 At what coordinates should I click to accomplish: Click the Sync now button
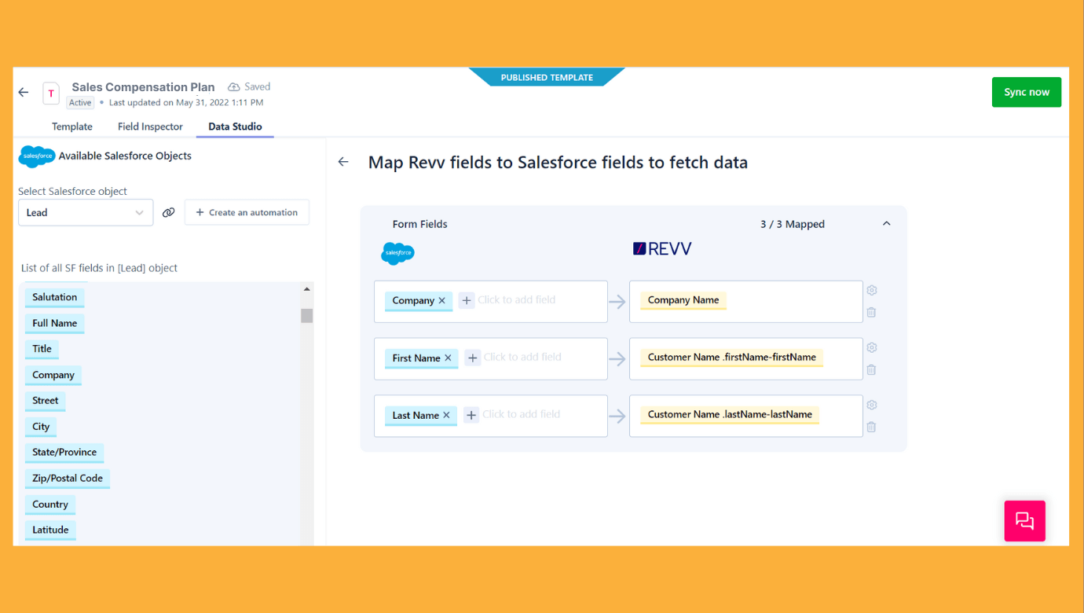1027,92
